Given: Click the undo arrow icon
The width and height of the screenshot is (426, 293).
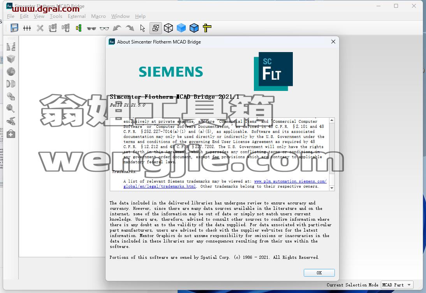Looking at the screenshot, I should pos(117,28).
